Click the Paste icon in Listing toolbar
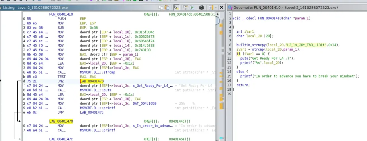367x141 pixels. click(x=167, y=8)
